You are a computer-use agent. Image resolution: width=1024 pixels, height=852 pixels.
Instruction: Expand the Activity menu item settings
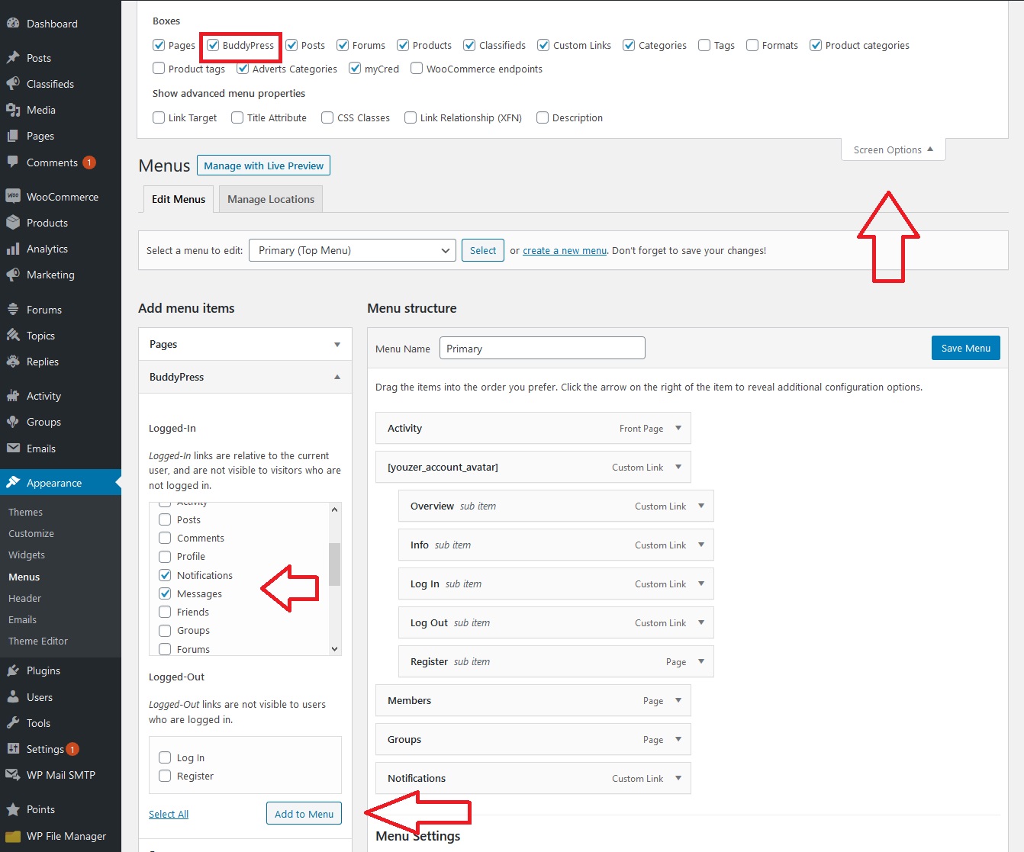pyautogui.click(x=678, y=428)
